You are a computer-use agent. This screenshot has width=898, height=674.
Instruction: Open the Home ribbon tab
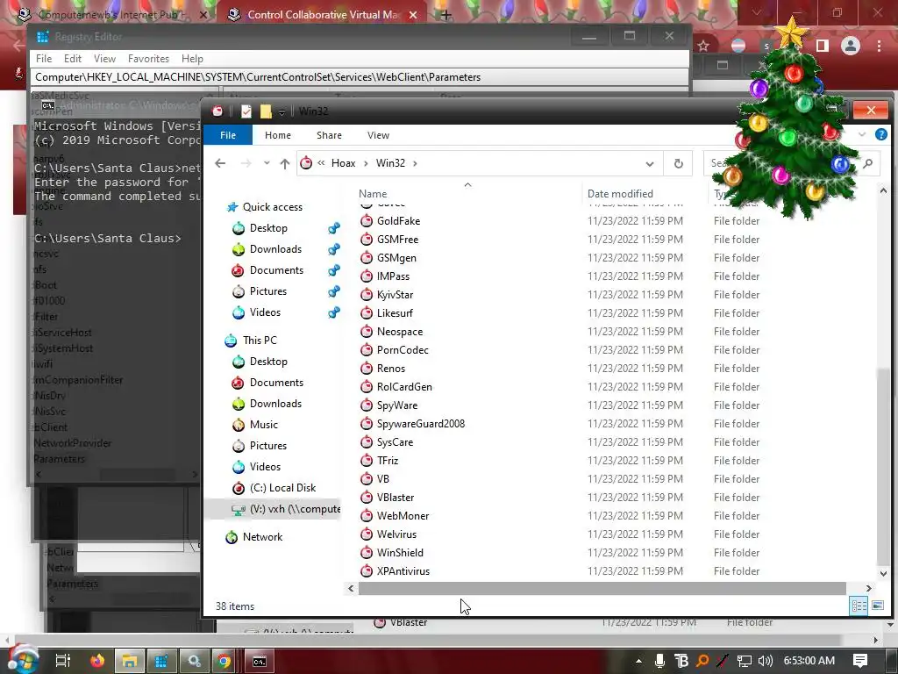pos(278,135)
